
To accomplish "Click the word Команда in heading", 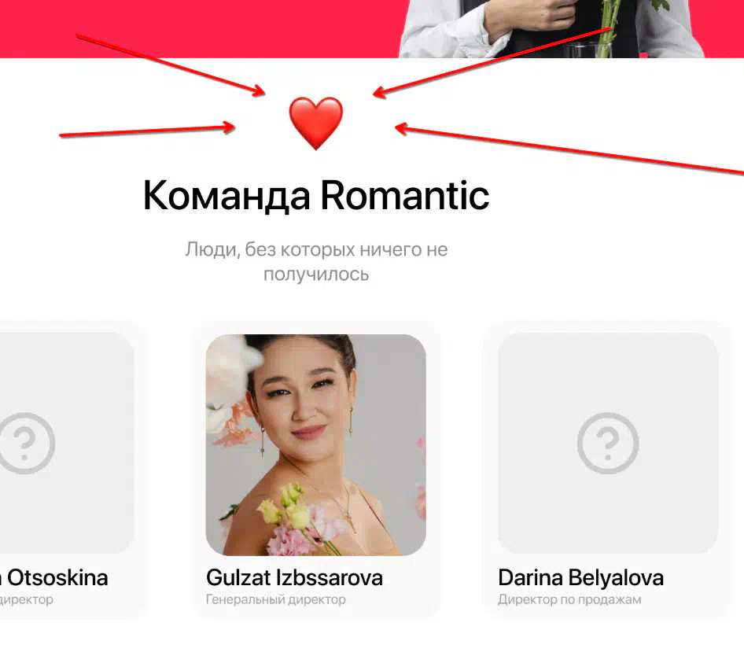I will click(227, 196).
